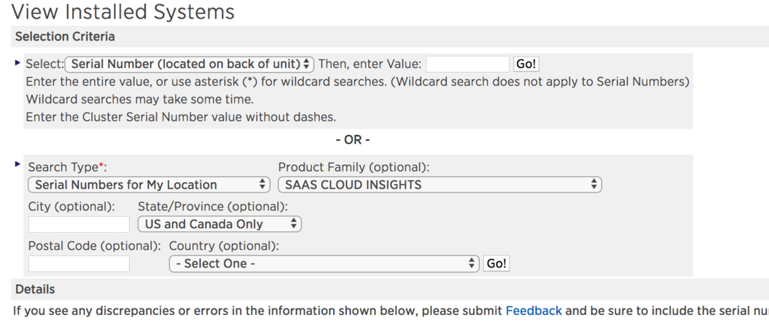Open the US and Canada Only dropdown
The width and height of the screenshot is (769, 335).
point(220,224)
